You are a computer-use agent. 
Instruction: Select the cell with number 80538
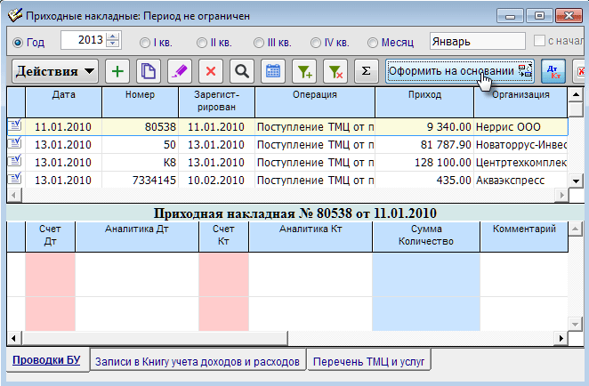pos(140,127)
